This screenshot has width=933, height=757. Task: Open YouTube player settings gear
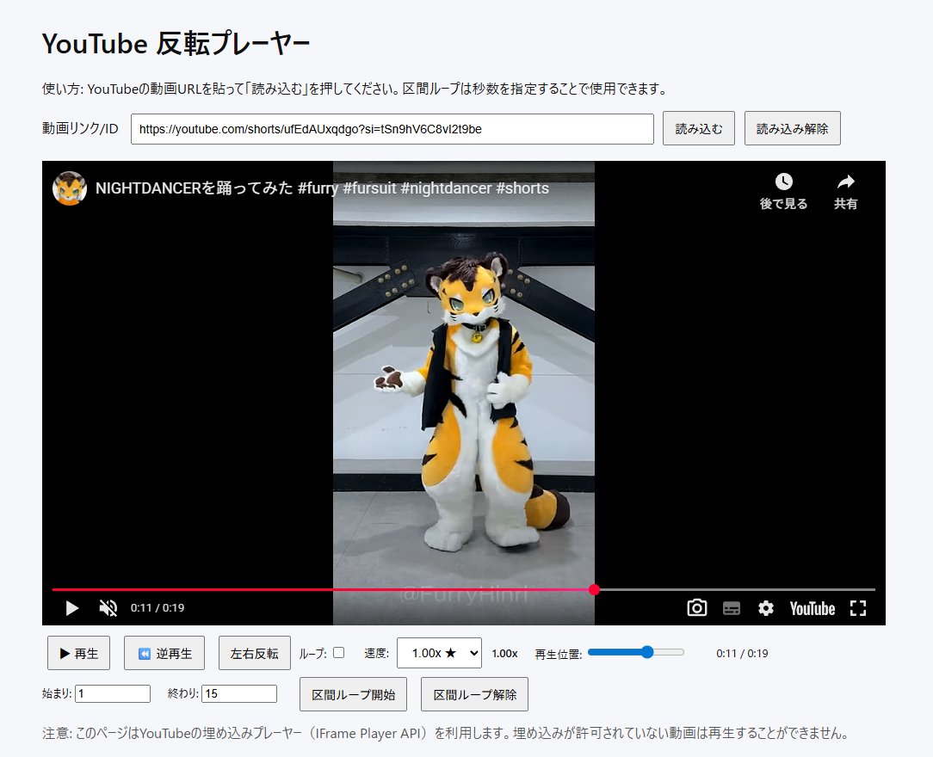766,607
